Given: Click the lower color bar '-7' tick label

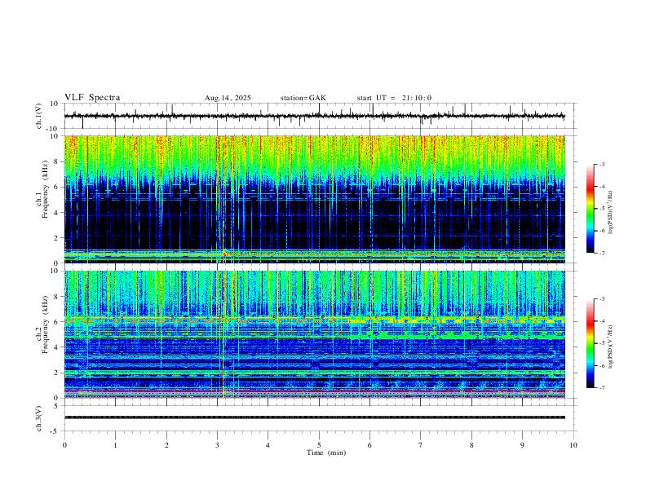Looking at the screenshot, I should 601,388.
